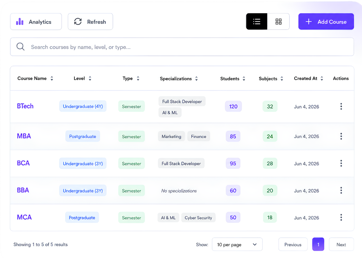Viewport: 362px width, 258px height.
Task: Open actions menu for BBA row
Action: click(341, 190)
